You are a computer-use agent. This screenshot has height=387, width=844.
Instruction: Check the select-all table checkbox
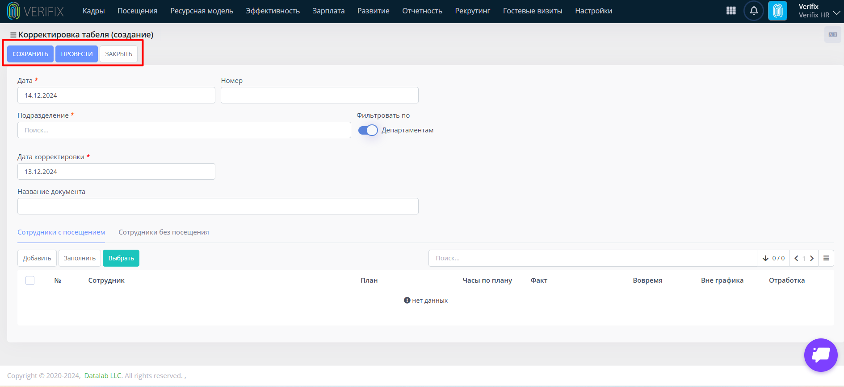(30, 280)
